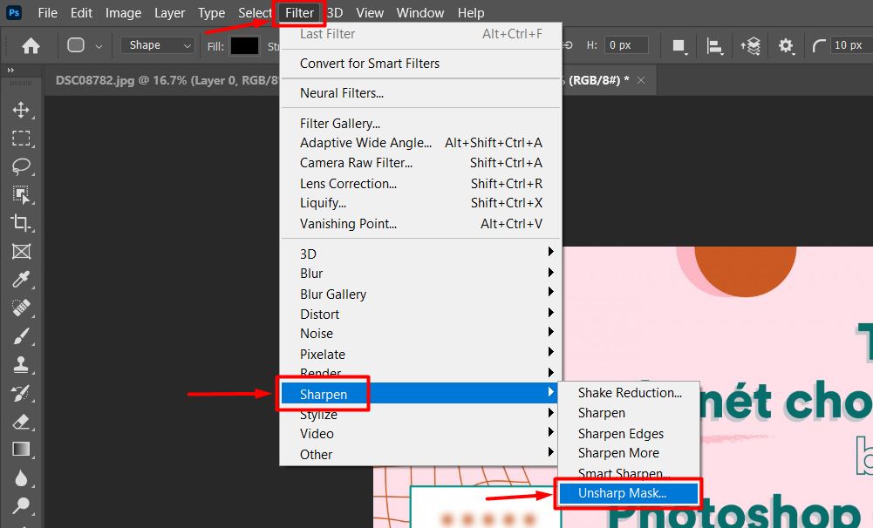Select the Spot Healing Brush tool
Screen dimensions: 873x528
(21, 308)
